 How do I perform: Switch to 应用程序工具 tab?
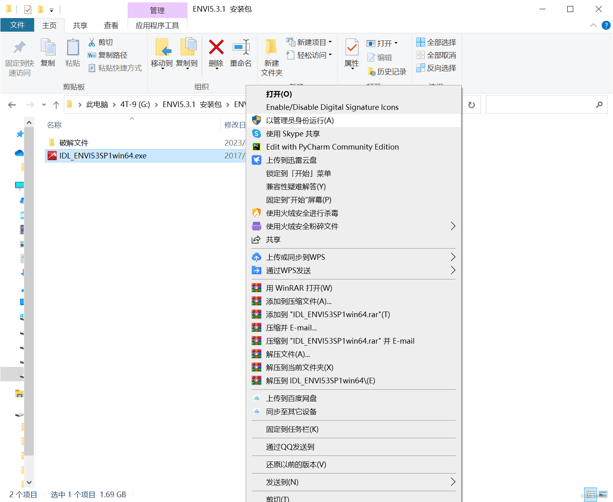point(157,25)
